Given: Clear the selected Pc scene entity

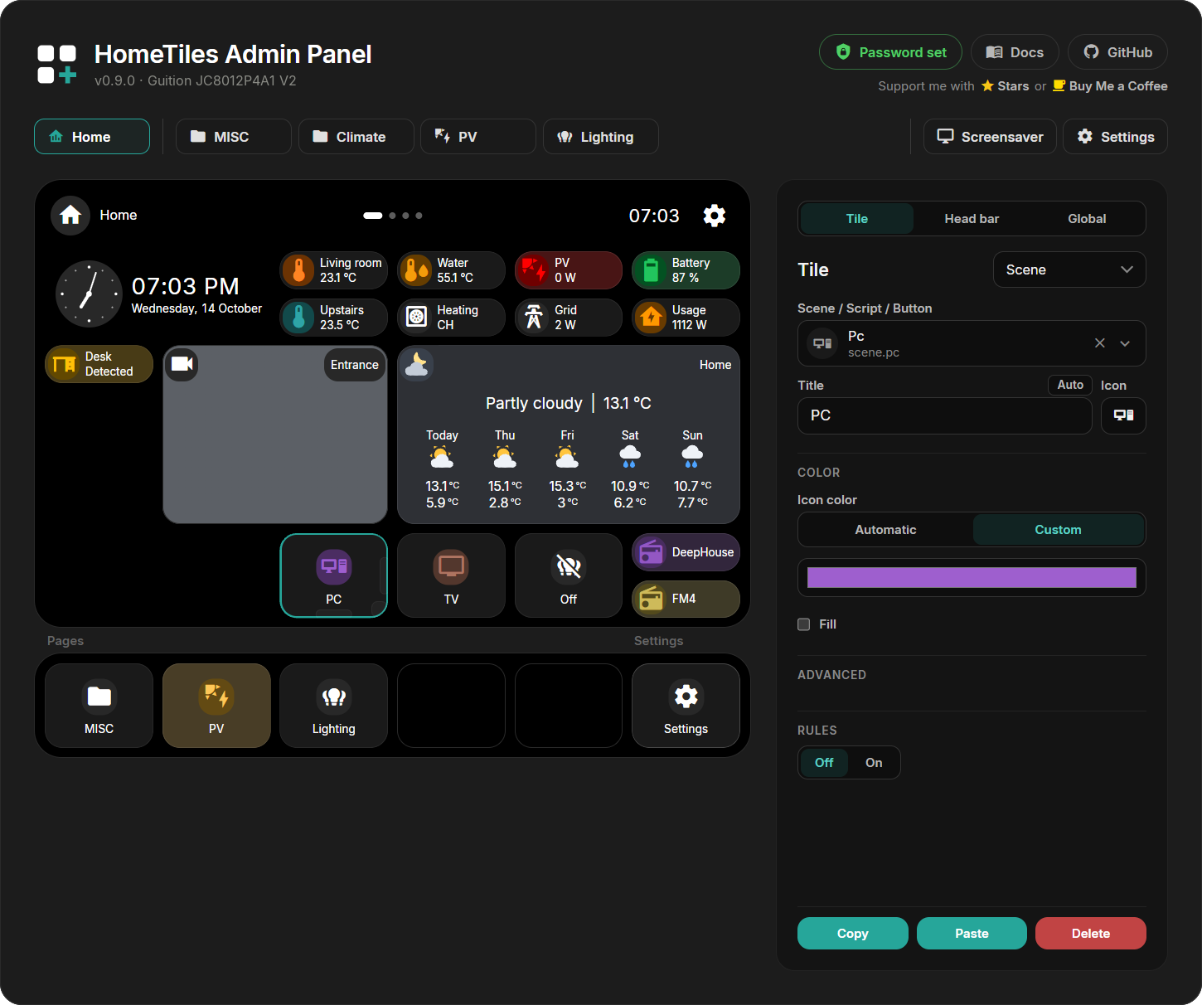Looking at the screenshot, I should coord(1100,343).
